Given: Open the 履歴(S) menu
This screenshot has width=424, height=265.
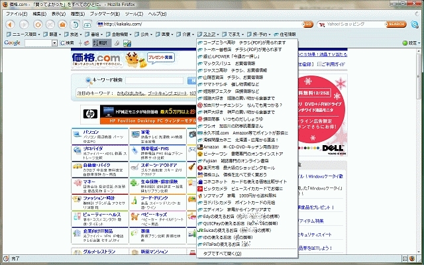Looking at the screenshot, I should point(78,14).
